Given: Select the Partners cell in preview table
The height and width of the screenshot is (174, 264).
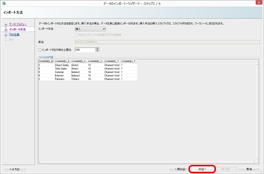Looking at the screenshot, I should [x=60, y=79].
